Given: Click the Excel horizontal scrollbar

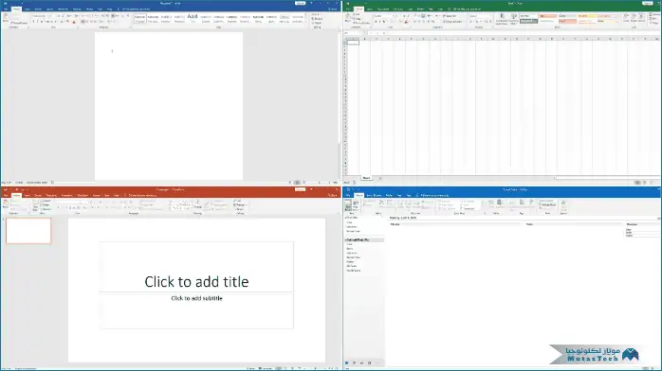Looking at the screenshot, I should (x=607, y=178).
